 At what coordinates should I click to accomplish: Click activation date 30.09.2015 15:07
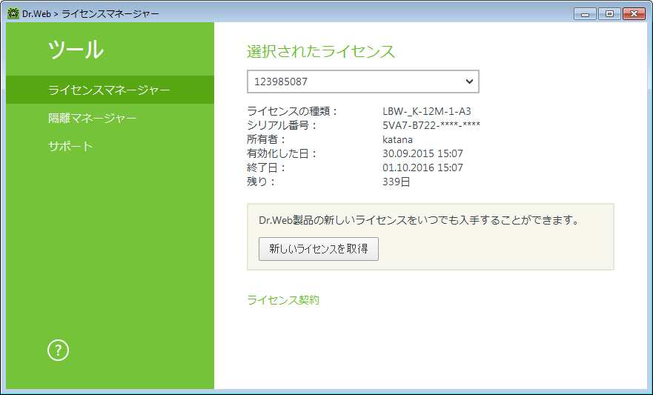click(422, 153)
